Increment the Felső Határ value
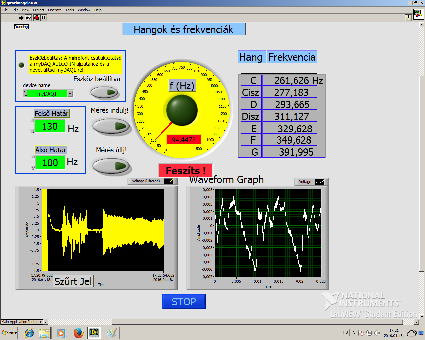Viewport: 425px width, 340px height. click(x=33, y=121)
